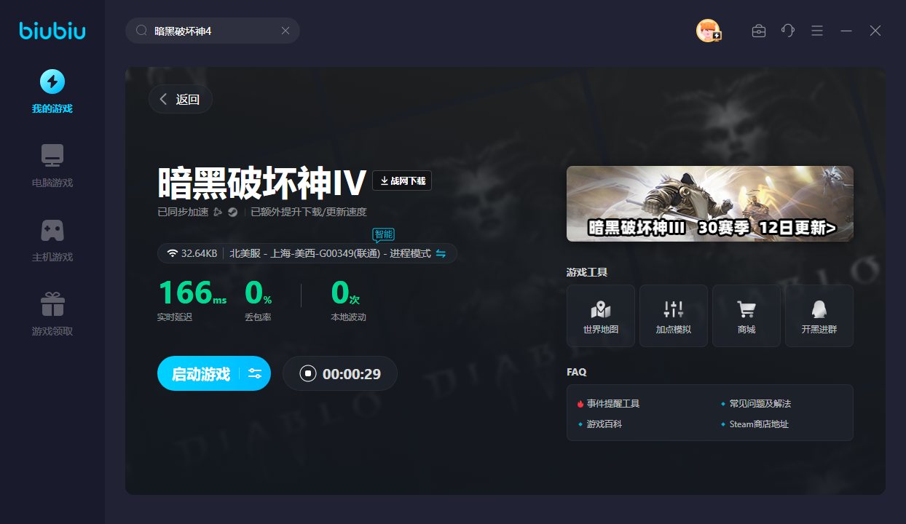Open the 世界地图 tool
The width and height of the screenshot is (906, 524).
point(601,316)
